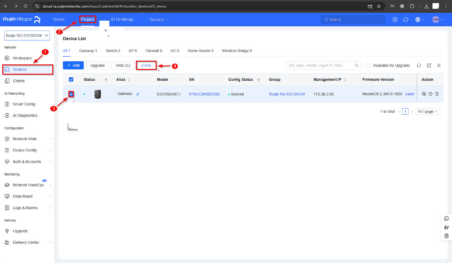Click the SN, alias, model search field

[x=321, y=65]
